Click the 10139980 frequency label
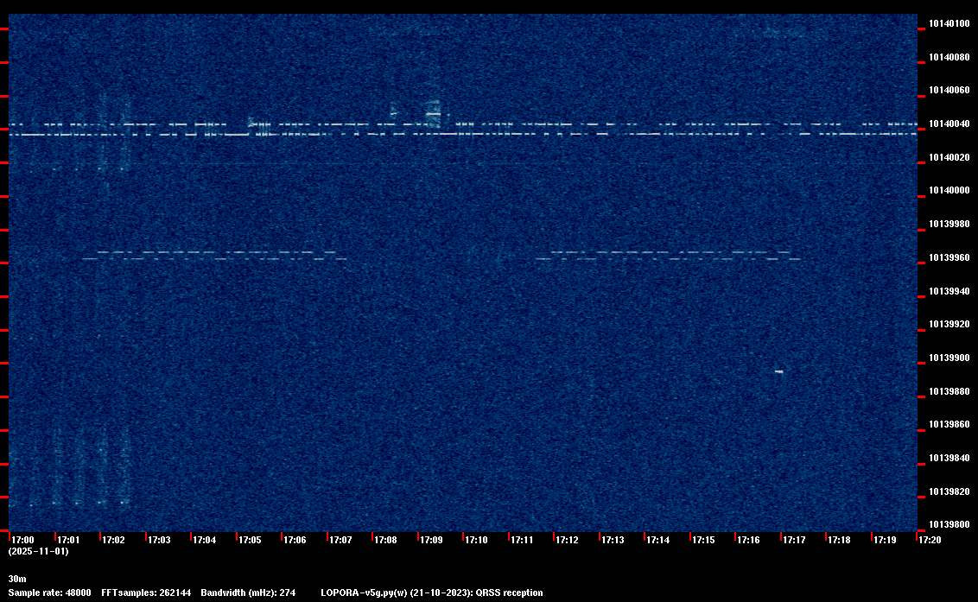Screen dimensions: 978x602 [x=949, y=224]
